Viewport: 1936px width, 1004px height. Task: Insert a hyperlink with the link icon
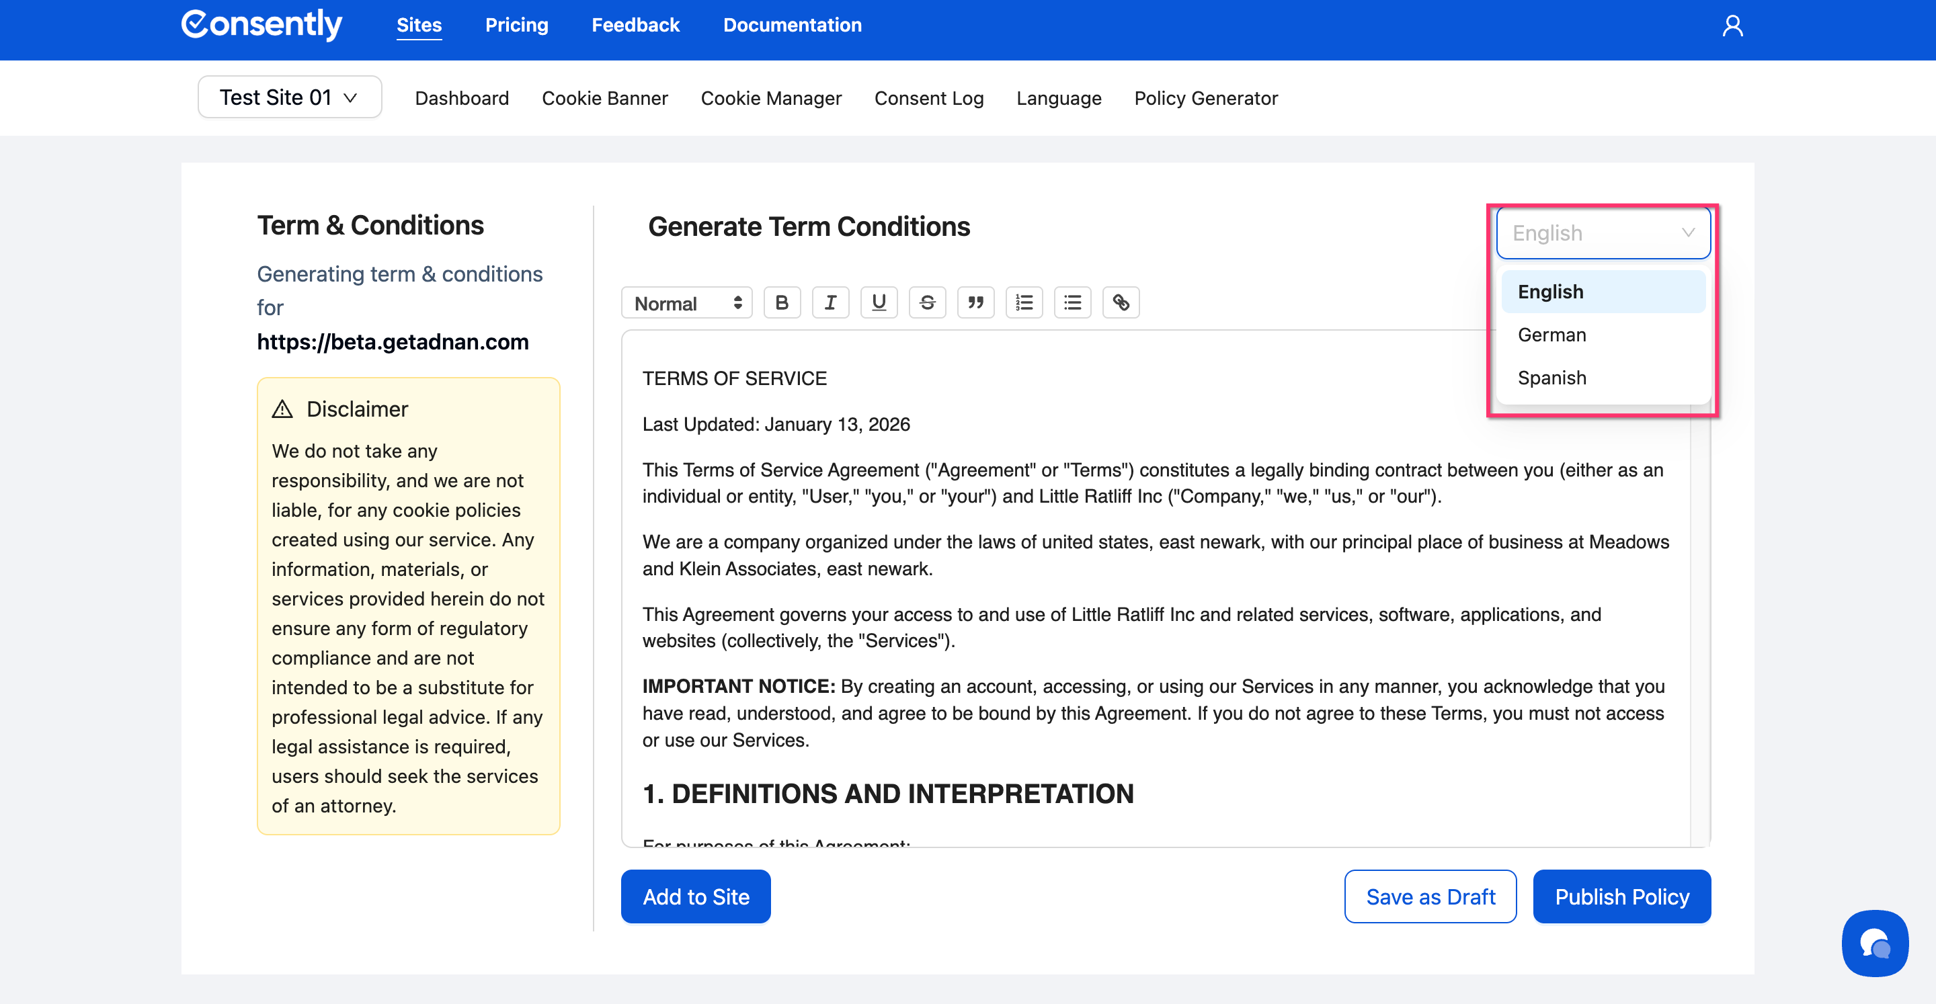pyautogui.click(x=1121, y=303)
